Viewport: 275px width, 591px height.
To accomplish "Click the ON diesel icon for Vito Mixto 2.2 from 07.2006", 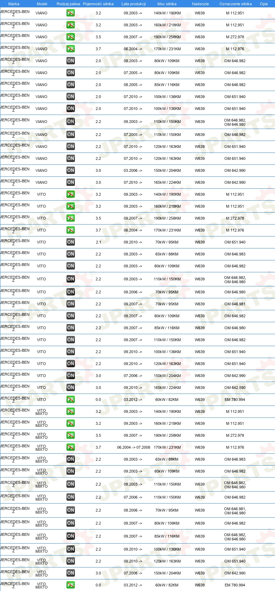I will 71,497.
